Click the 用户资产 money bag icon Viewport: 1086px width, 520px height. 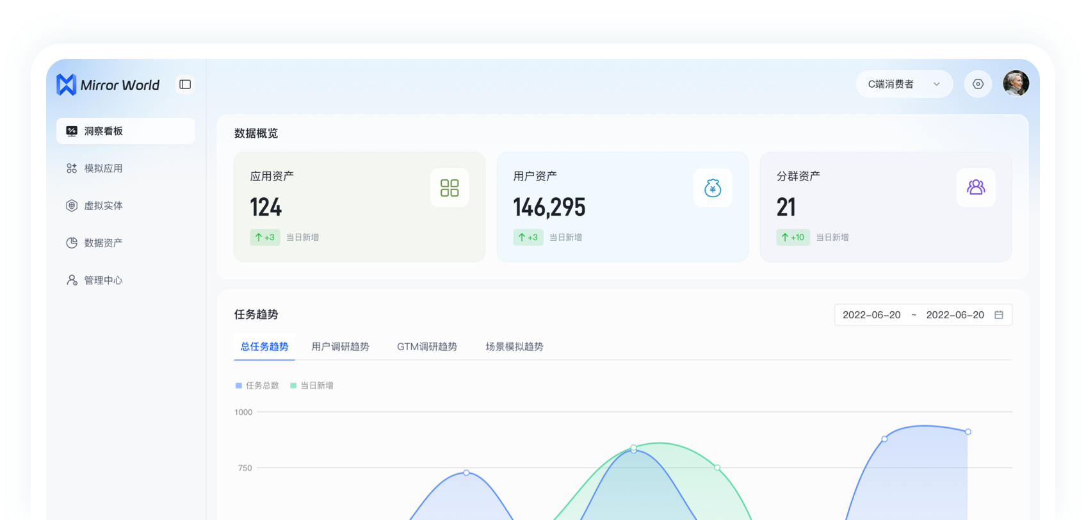click(713, 188)
